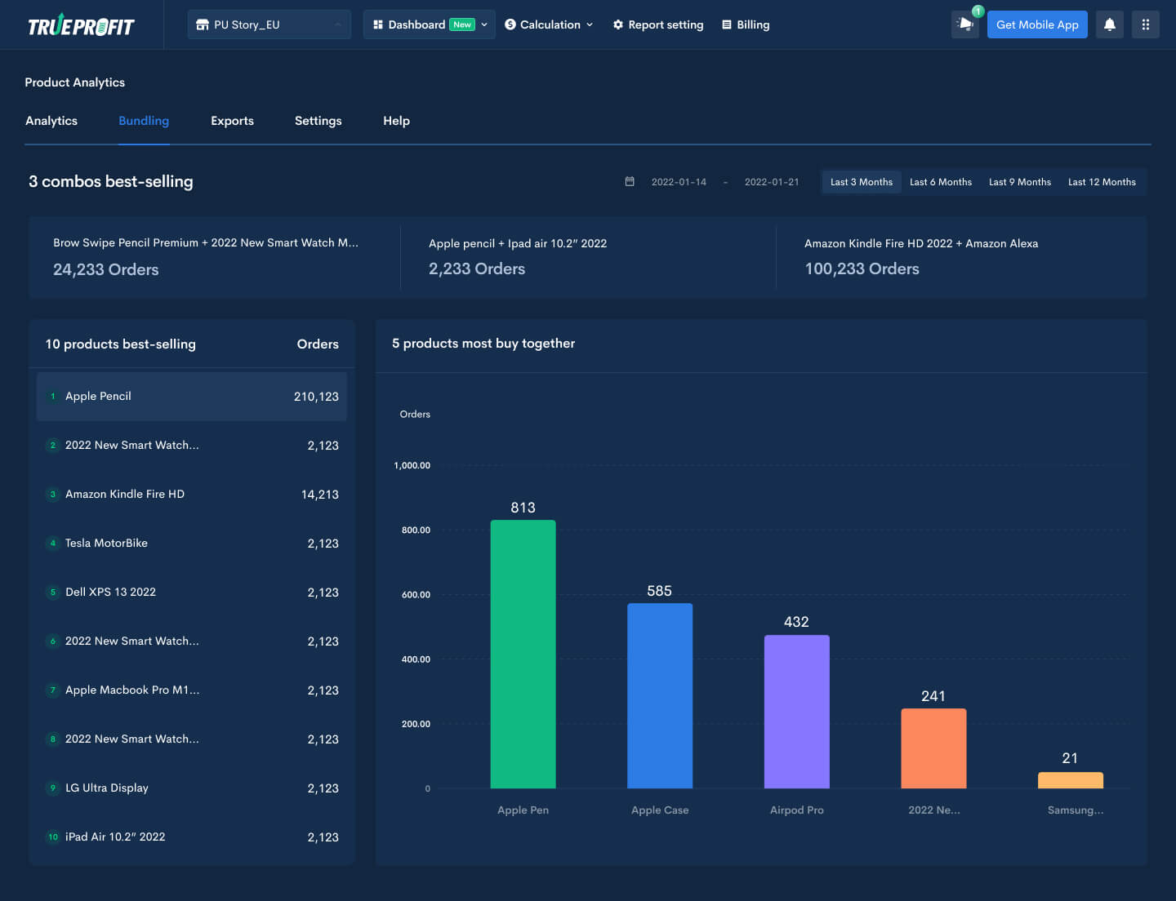Open the notifications bell icon
Screen dimensions: 1176x901
[1109, 24]
